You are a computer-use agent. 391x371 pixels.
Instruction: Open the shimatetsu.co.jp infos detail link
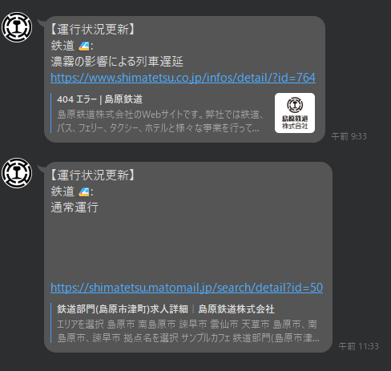(183, 78)
